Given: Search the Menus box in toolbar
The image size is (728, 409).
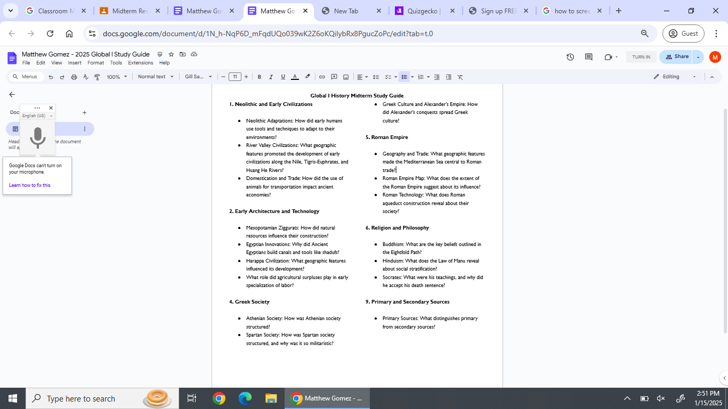Looking at the screenshot, I should (x=26, y=77).
